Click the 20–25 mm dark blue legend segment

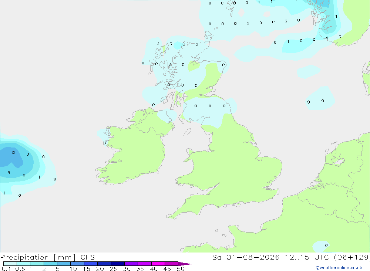tap(104, 264)
